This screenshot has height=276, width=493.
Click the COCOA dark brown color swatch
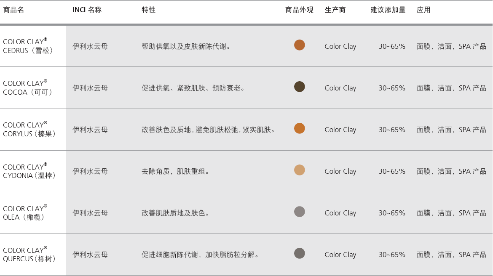(299, 87)
